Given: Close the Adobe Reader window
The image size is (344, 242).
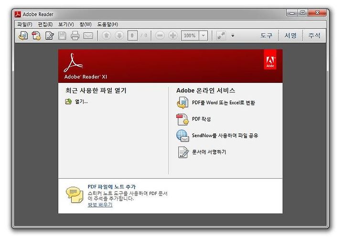Looking at the screenshot, I should [x=317, y=13].
